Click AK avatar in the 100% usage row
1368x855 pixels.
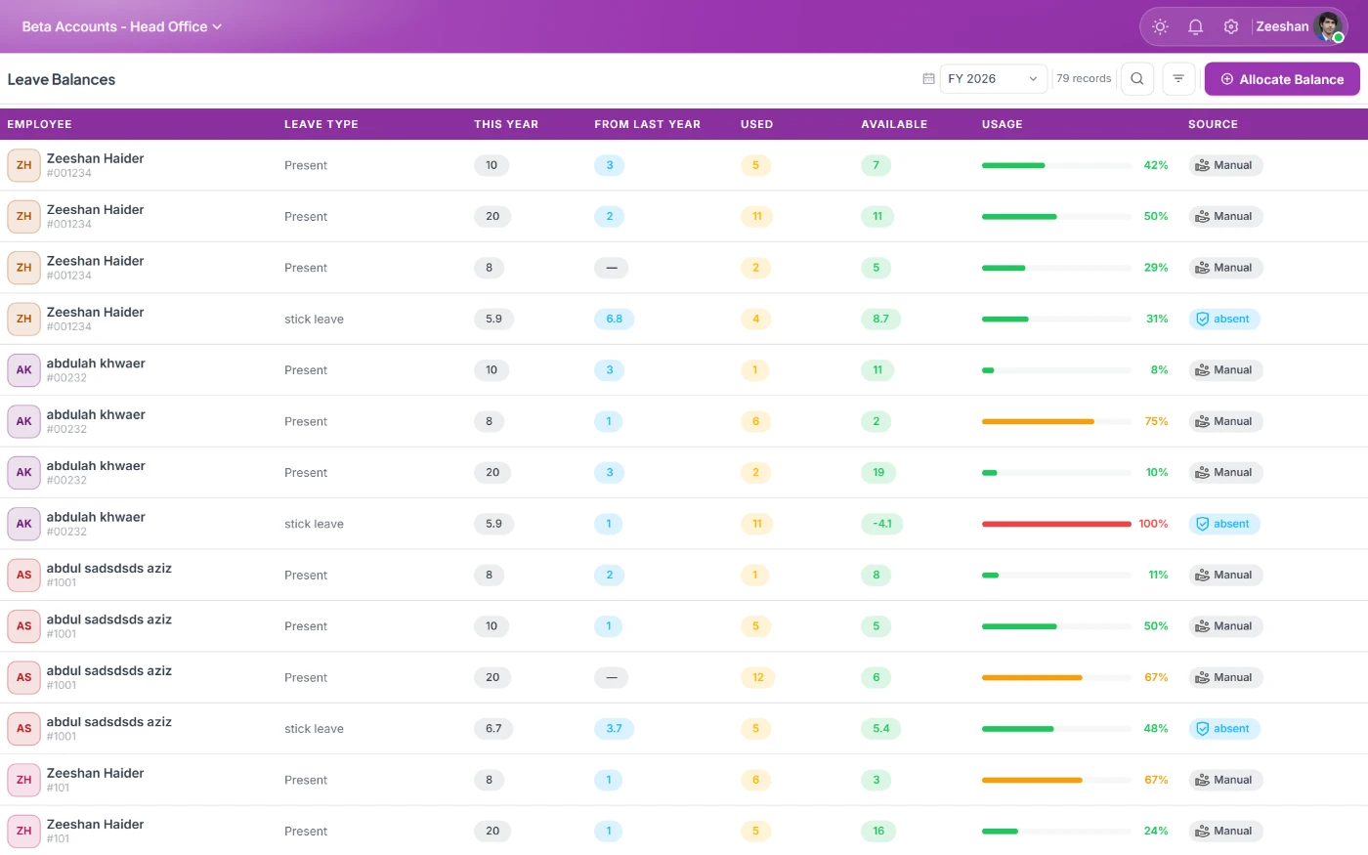[x=23, y=524]
